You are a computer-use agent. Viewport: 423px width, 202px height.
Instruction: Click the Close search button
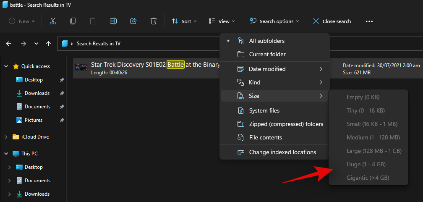[332, 21]
